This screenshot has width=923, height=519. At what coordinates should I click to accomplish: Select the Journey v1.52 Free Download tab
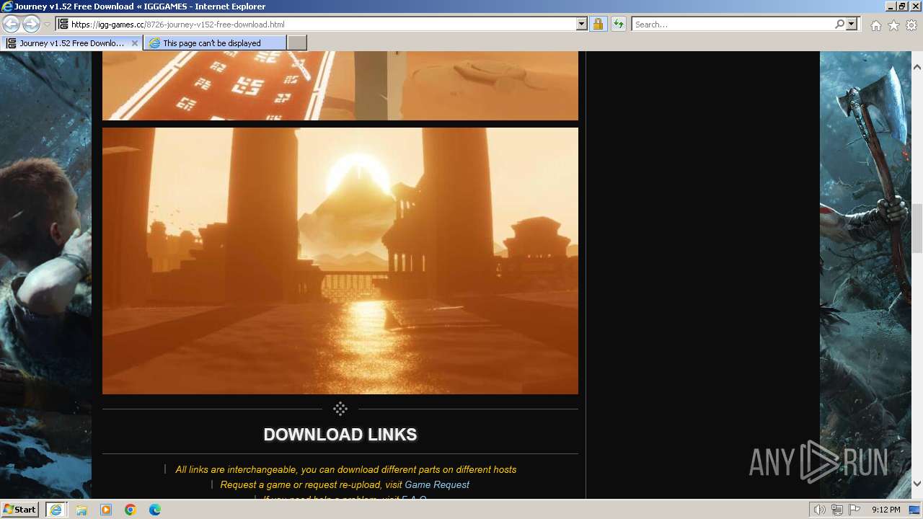[x=71, y=43]
